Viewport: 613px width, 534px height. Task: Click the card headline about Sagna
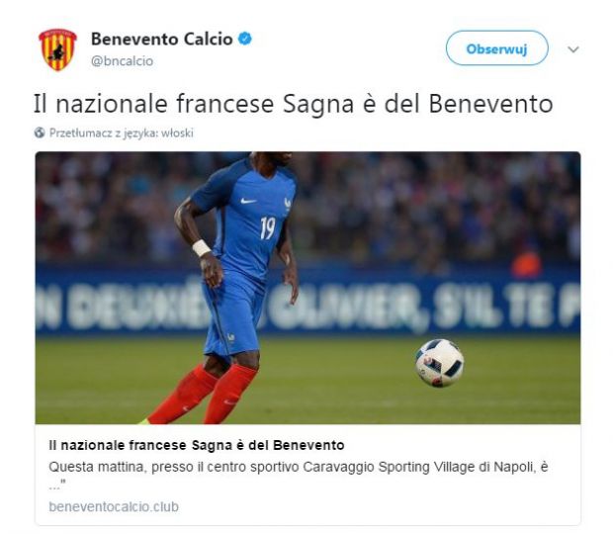[x=197, y=445]
